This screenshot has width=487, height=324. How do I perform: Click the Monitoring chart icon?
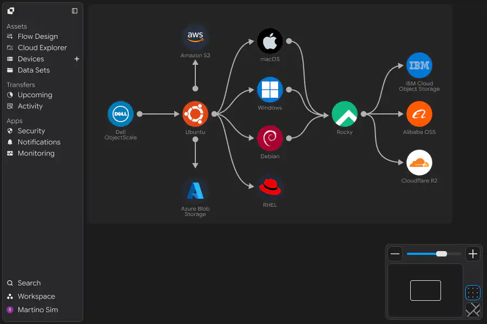(10, 153)
